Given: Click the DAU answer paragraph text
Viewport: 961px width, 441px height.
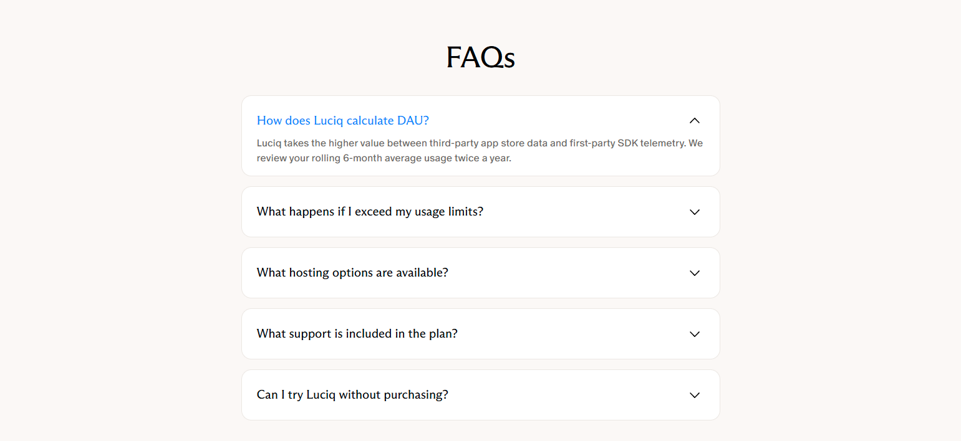Looking at the screenshot, I should click(x=480, y=150).
